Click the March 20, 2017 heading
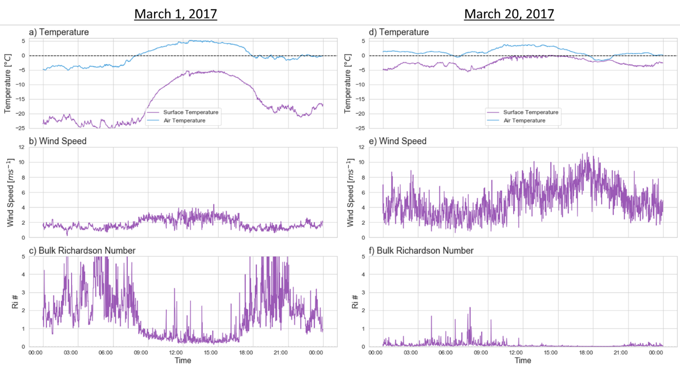The height and width of the screenshot is (368, 680). pos(509,13)
